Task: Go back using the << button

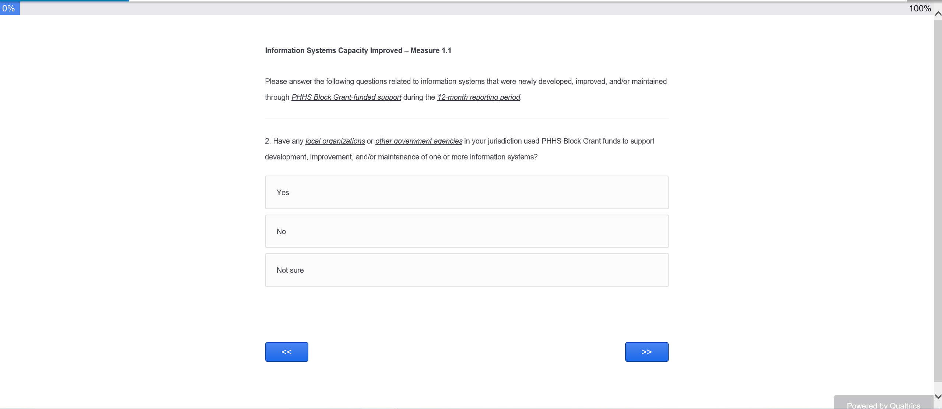Action: [x=286, y=352]
